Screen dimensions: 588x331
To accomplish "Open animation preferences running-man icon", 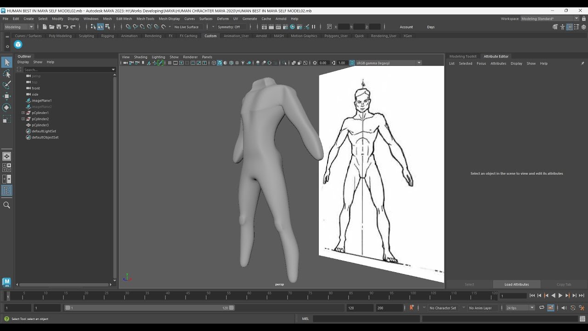I will 582,308.
